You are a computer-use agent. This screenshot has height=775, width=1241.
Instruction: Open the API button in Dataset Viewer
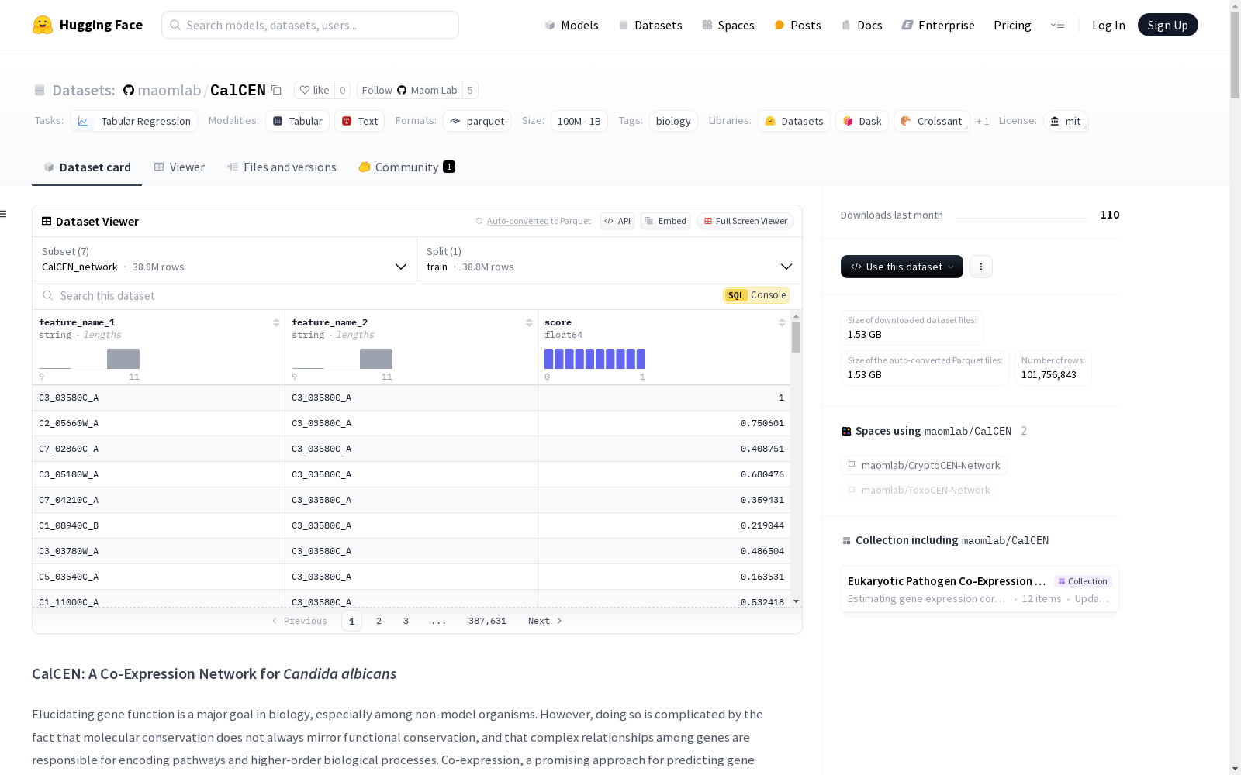coord(617,221)
